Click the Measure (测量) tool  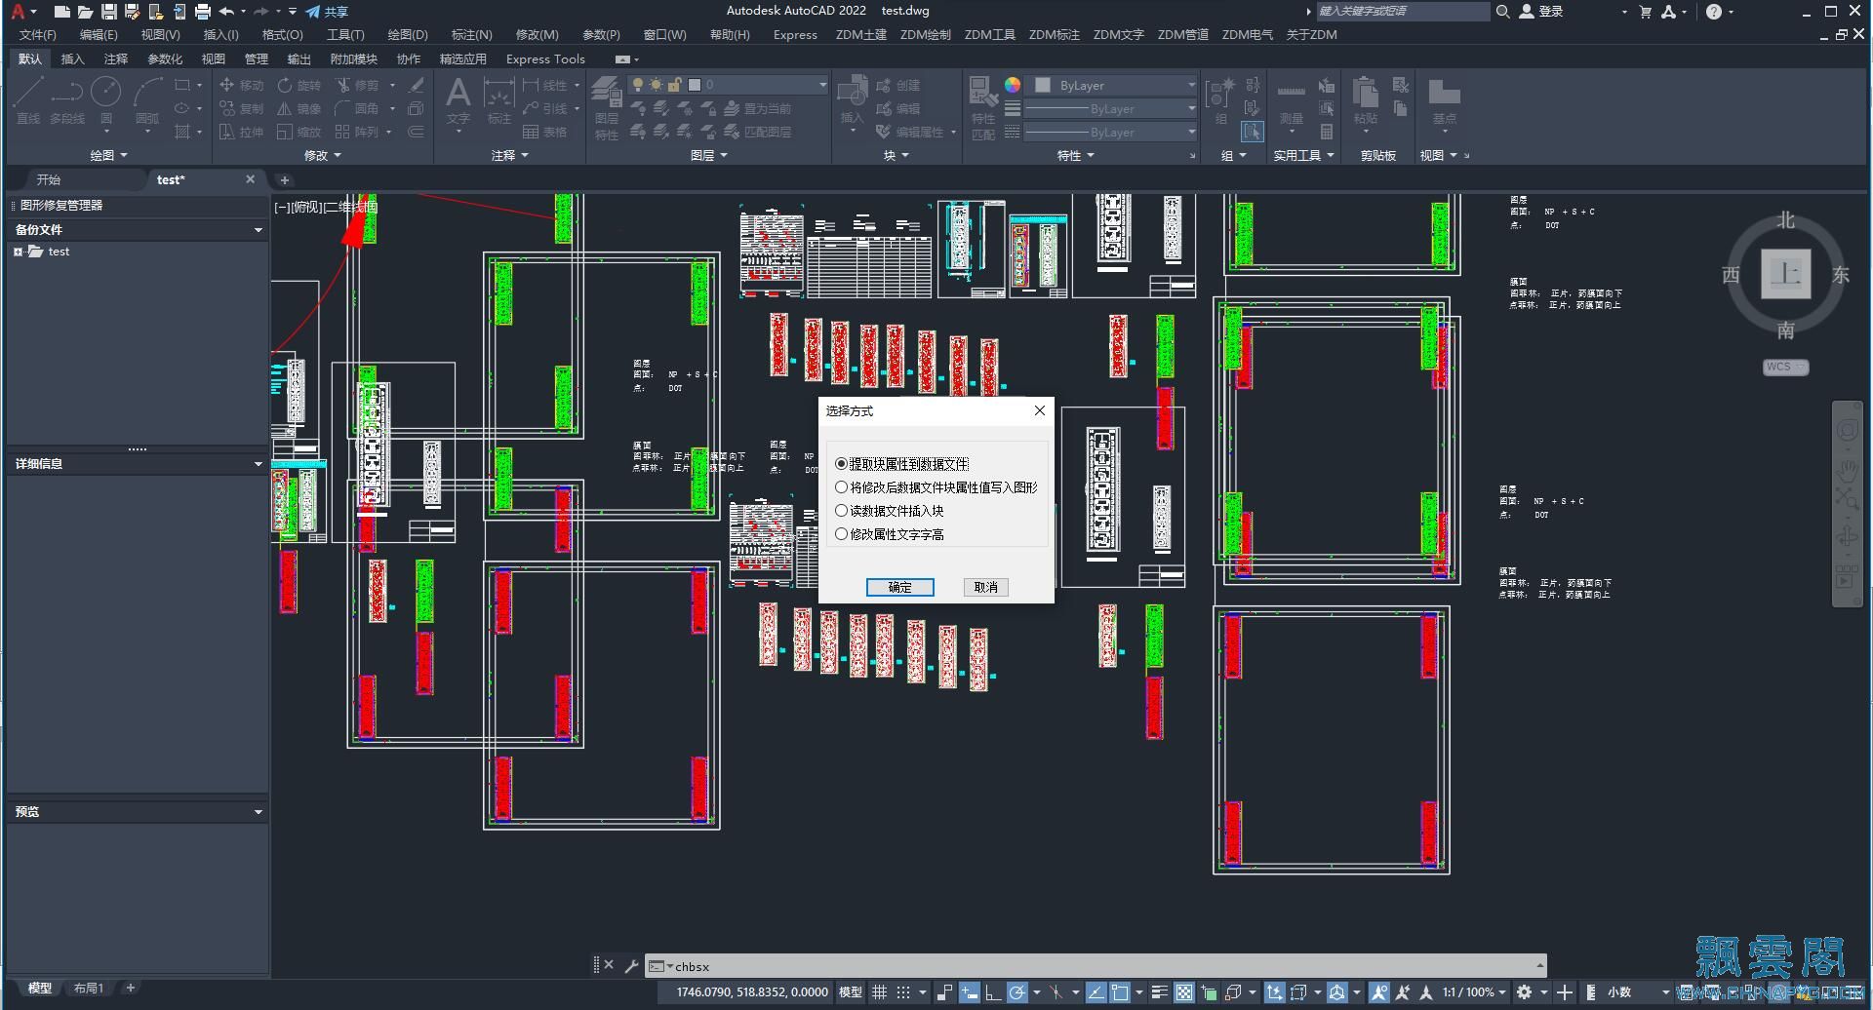1291,100
